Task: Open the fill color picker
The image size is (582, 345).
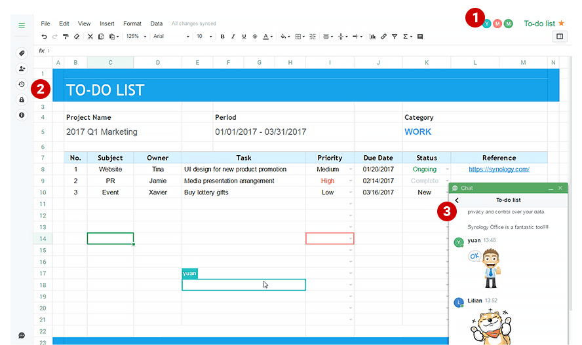Action: coord(285,36)
